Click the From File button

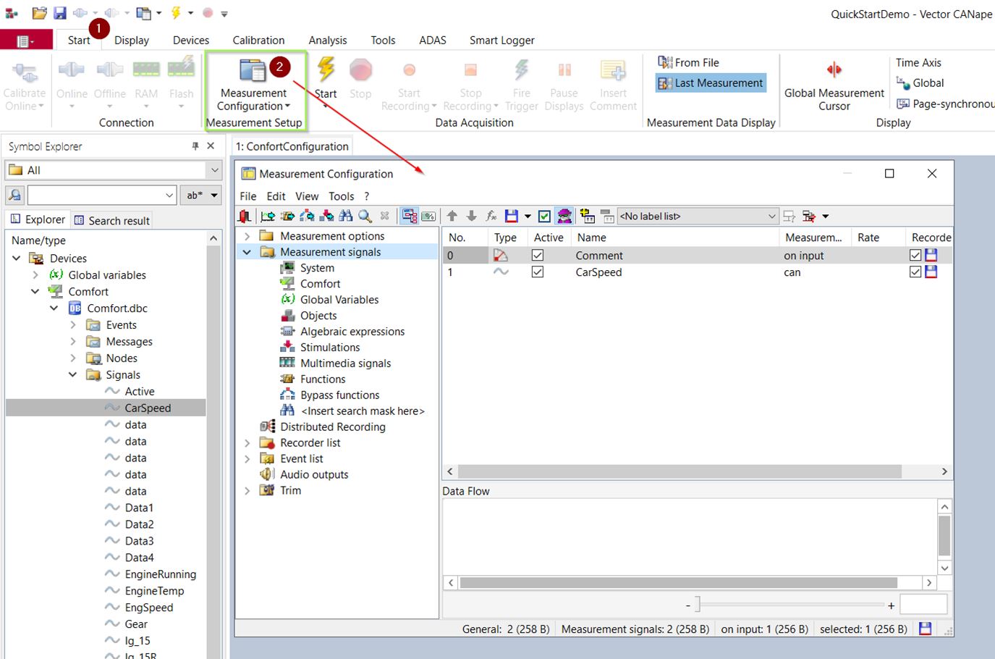tap(689, 63)
